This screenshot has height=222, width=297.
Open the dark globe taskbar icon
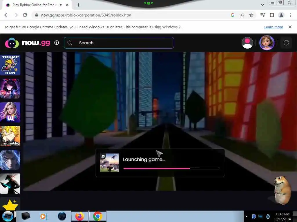click(62, 216)
